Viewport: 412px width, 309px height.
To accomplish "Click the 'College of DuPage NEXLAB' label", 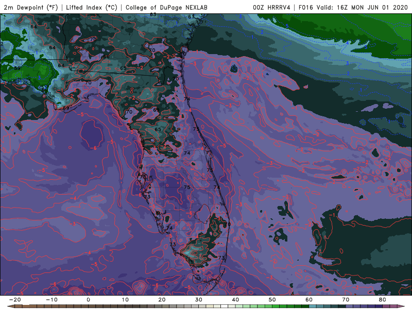I will [x=166, y=7].
